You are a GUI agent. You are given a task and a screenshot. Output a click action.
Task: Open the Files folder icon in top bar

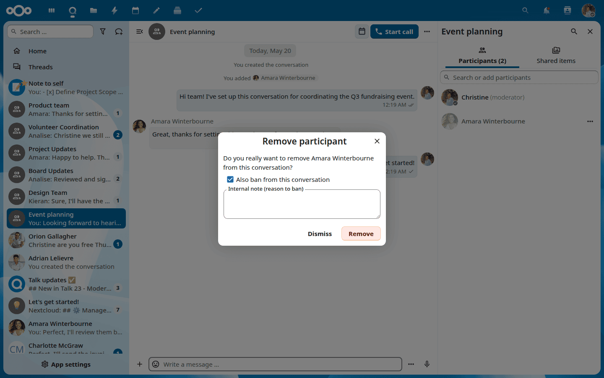coord(94,10)
